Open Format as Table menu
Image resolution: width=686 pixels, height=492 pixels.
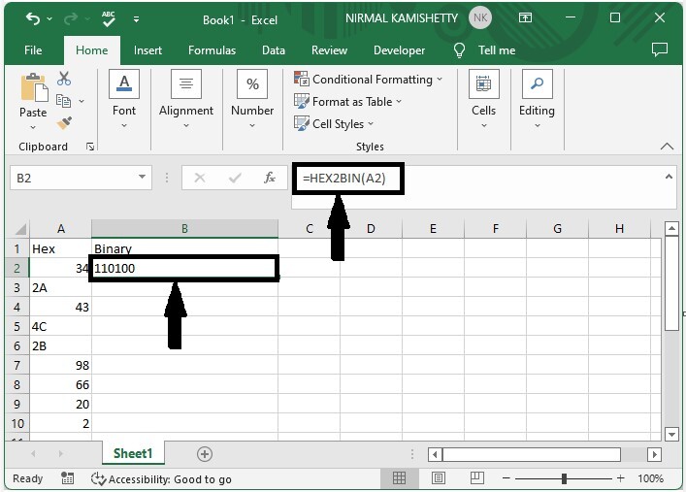coord(347,102)
